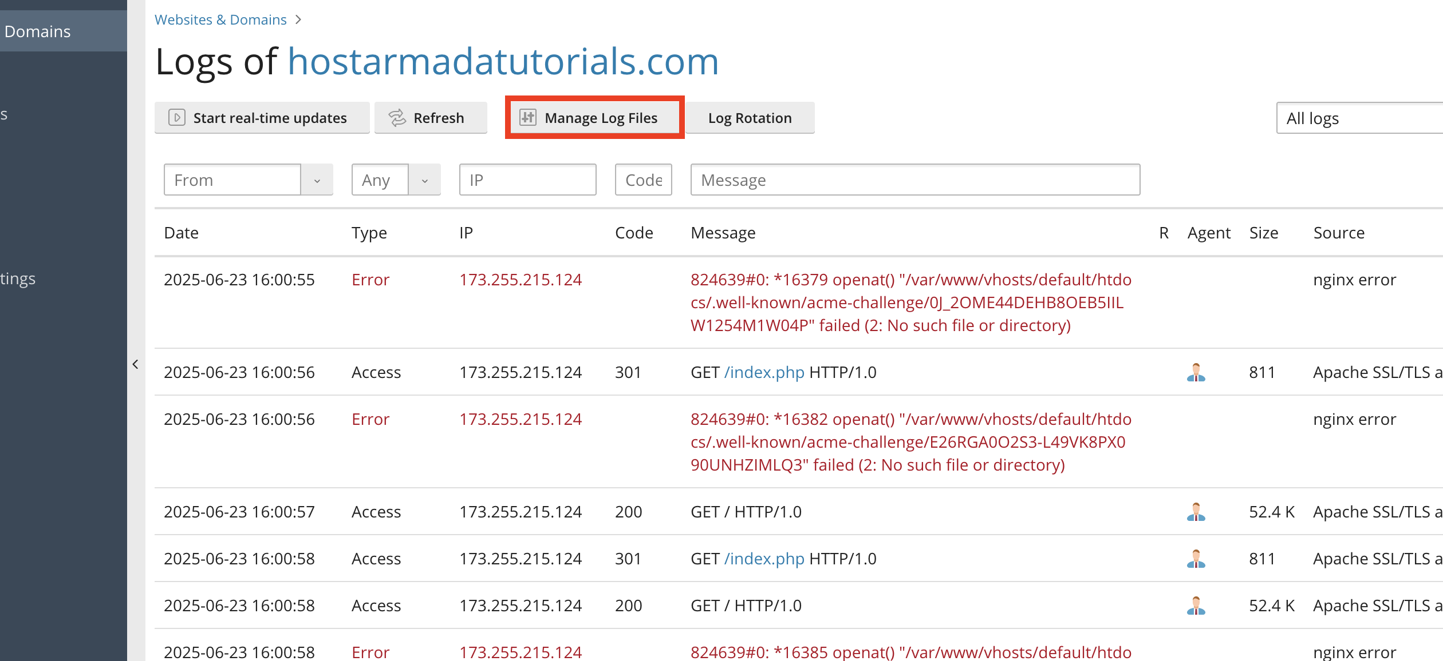This screenshot has width=1443, height=661.
Task: Click the Message column header
Action: click(x=723, y=233)
